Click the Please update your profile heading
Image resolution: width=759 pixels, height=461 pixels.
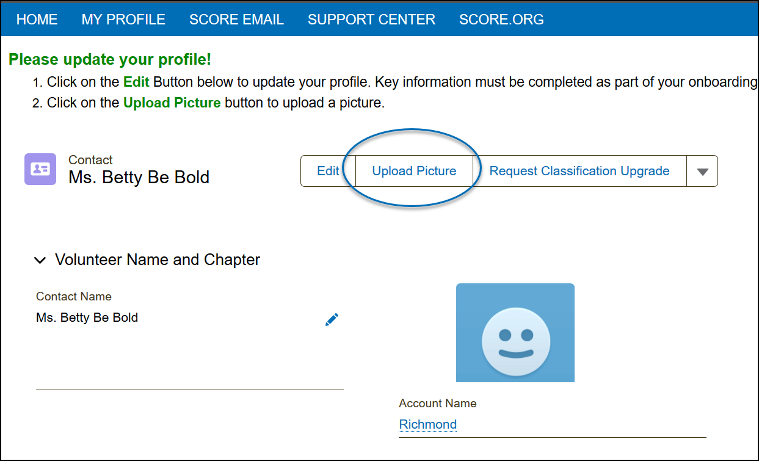click(110, 60)
